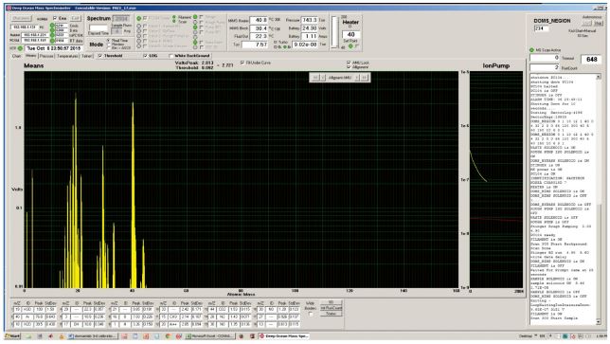
Task: Open the Windows Start button
Action: coord(12,336)
